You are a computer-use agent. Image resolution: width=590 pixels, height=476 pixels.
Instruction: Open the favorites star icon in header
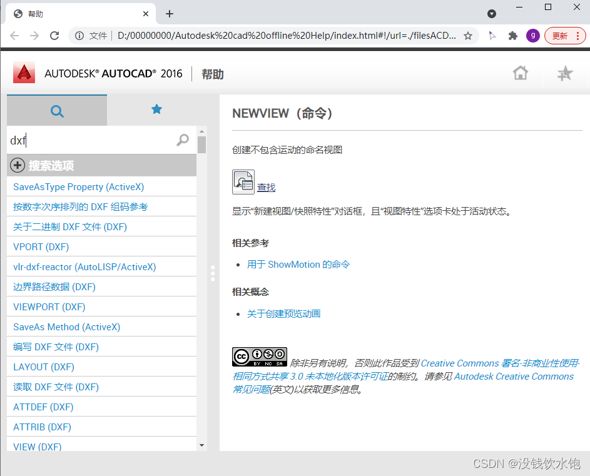click(x=565, y=74)
